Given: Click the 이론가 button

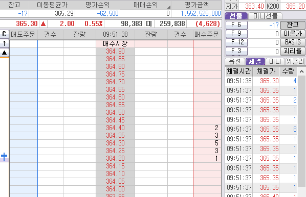Looking at the screenshot, I should click(x=293, y=34).
